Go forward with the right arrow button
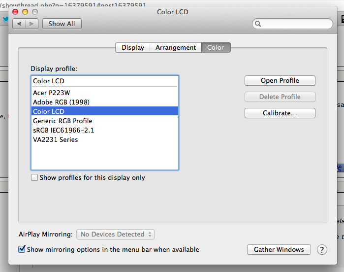This screenshot has height=272, width=344. 32,24
